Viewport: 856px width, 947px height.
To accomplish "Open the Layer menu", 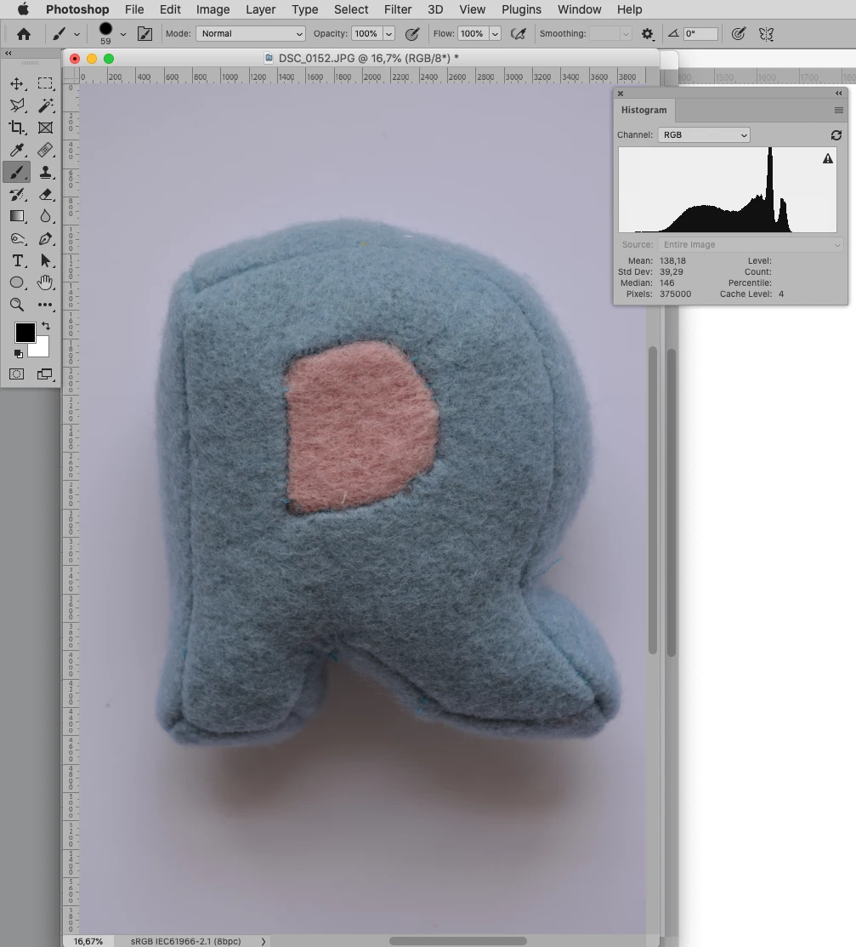I will (x=261, y=9).
